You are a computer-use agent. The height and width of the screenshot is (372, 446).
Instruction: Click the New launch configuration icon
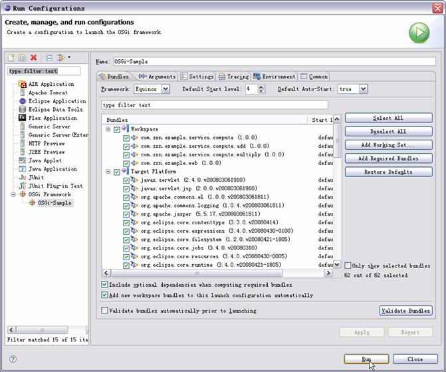point(11,58)
